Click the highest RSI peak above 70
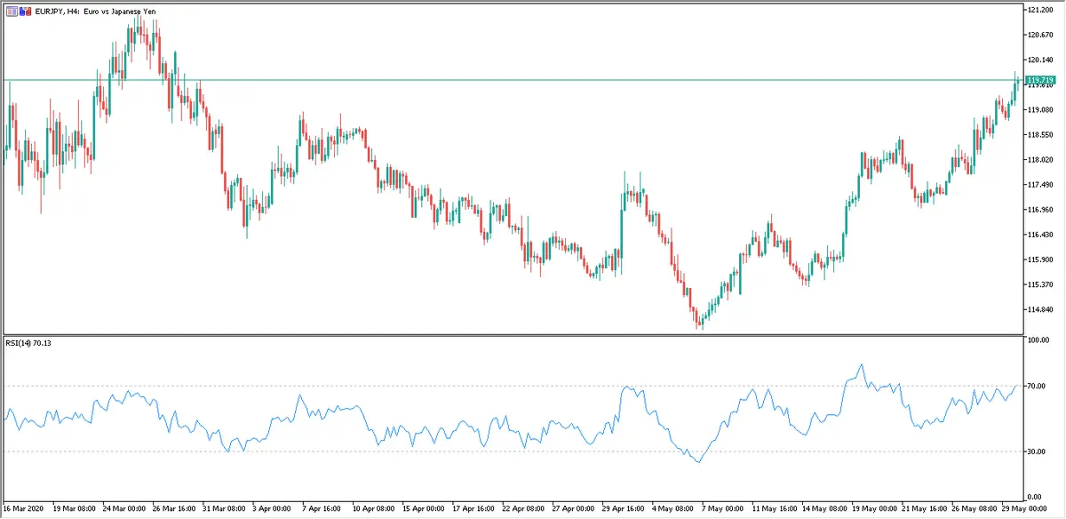This screenshot has width=1066, height=519. point(860,364)
